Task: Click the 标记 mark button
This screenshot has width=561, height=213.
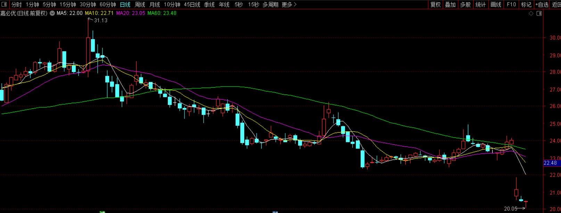Action: coord(526,5)
